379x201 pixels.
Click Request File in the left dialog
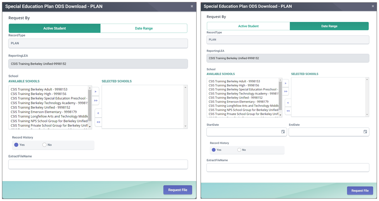(x=178, y=190)
